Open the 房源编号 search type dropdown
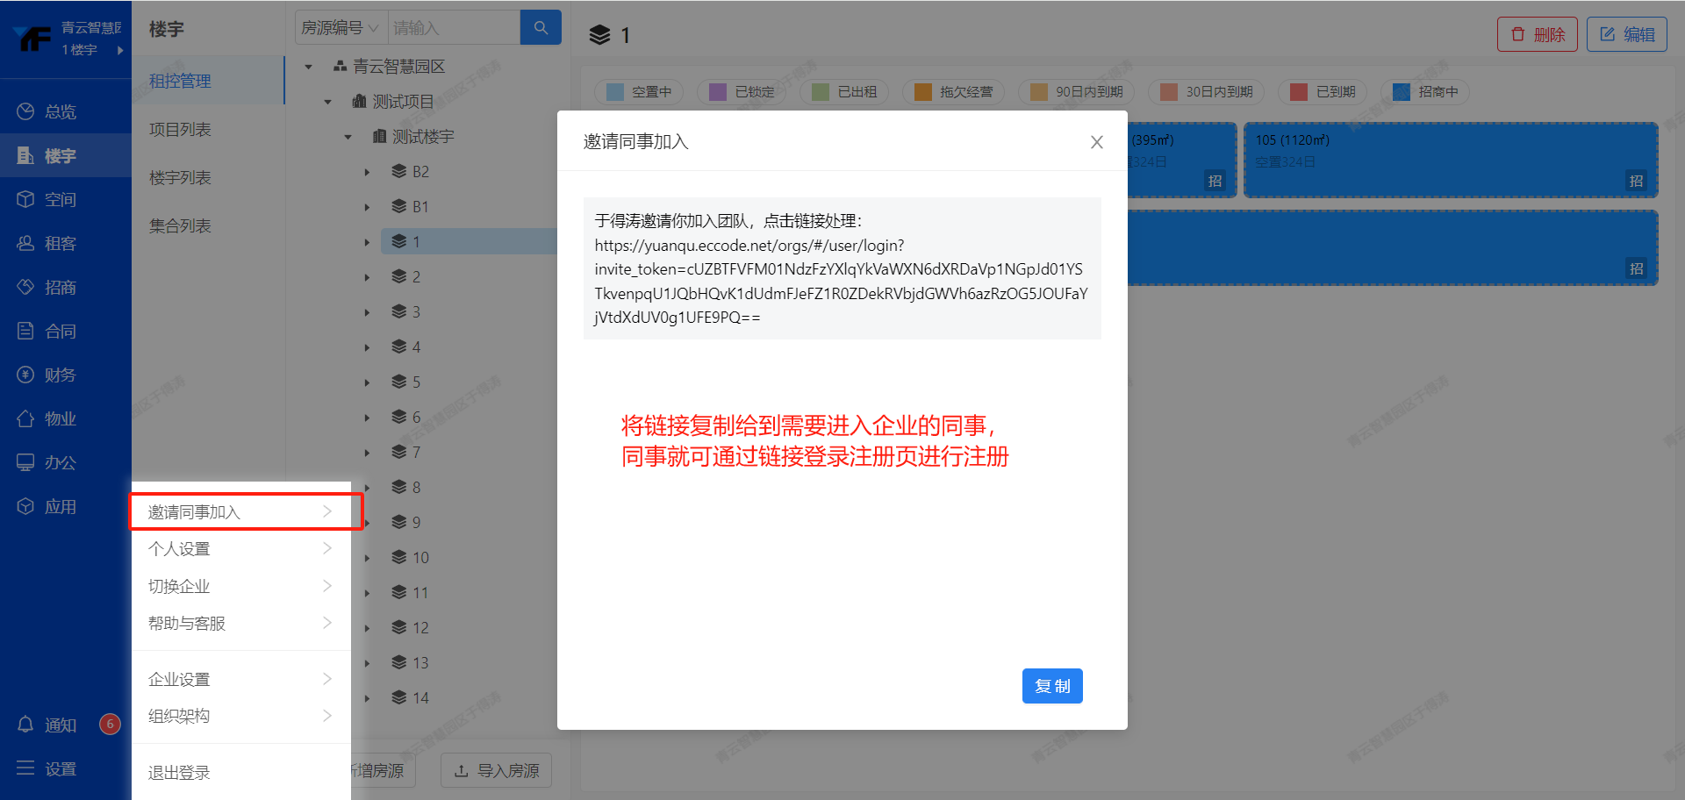 (x=341, y=28)
